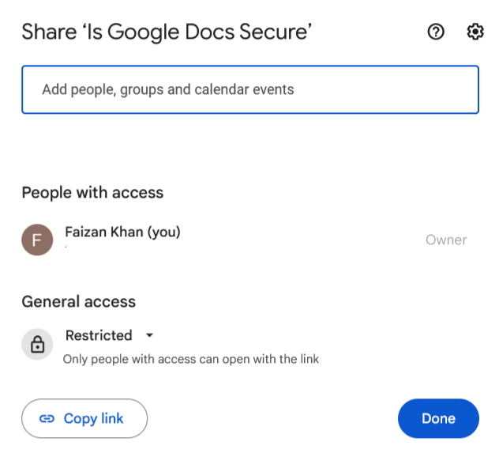
Task: Confirm sharing with the Done button
Action: click(x=438, y=418)
